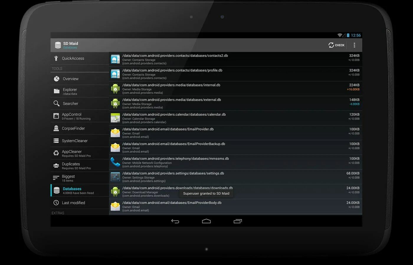
Task: Open the CorpseFinder tool
Action: pyautogui.click(x=80, y=128)
